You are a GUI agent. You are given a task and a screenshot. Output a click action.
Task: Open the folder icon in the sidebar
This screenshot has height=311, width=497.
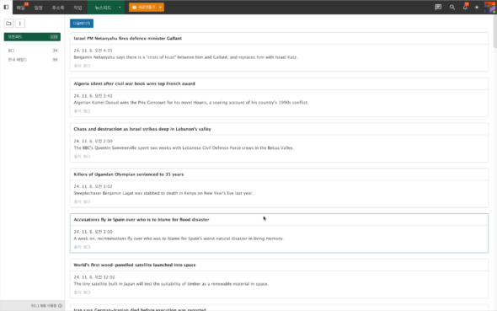point(8,24)
